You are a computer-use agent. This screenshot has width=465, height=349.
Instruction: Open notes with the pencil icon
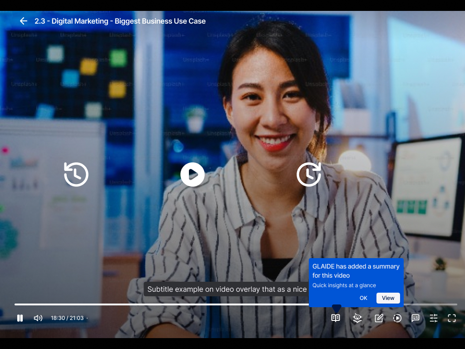[x=379, y=318]
